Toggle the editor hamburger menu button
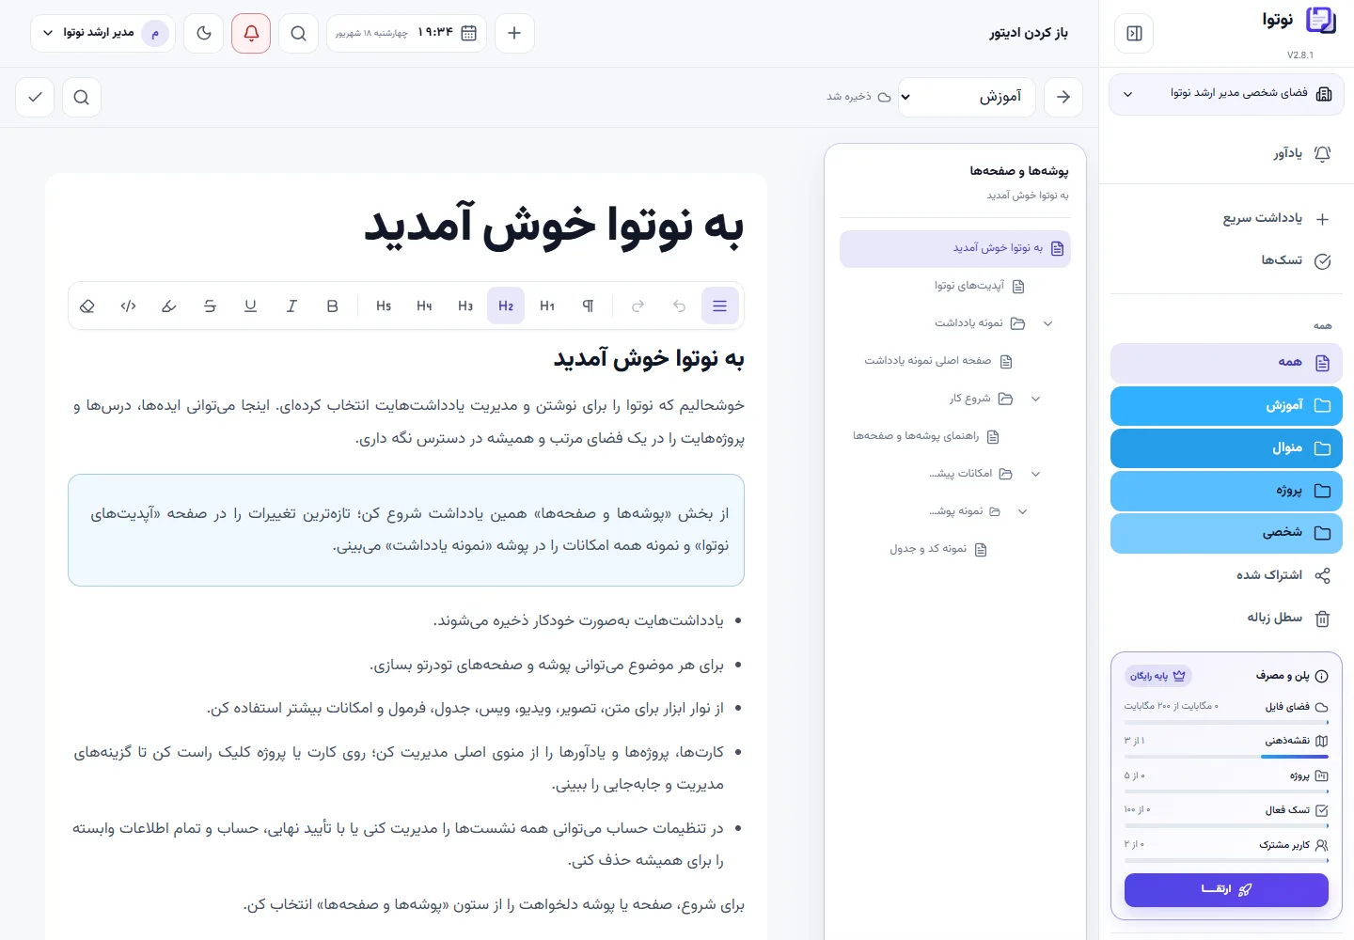 tap(719, 305)
